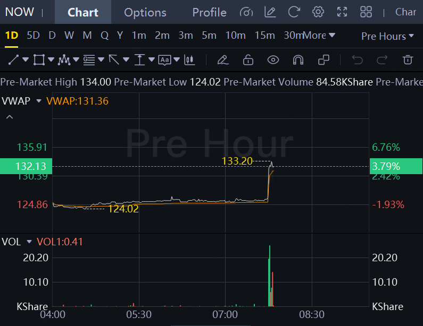Viewport: 423px width, 326px height.
Task: Click the VWAP:131.36 value label
Action: point(78,101)
